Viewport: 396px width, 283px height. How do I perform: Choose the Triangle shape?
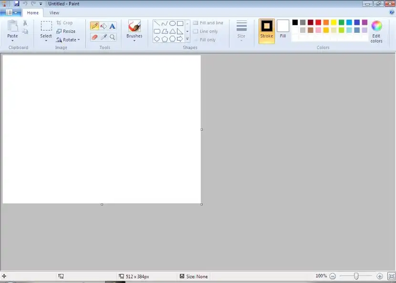coord(172,31)
